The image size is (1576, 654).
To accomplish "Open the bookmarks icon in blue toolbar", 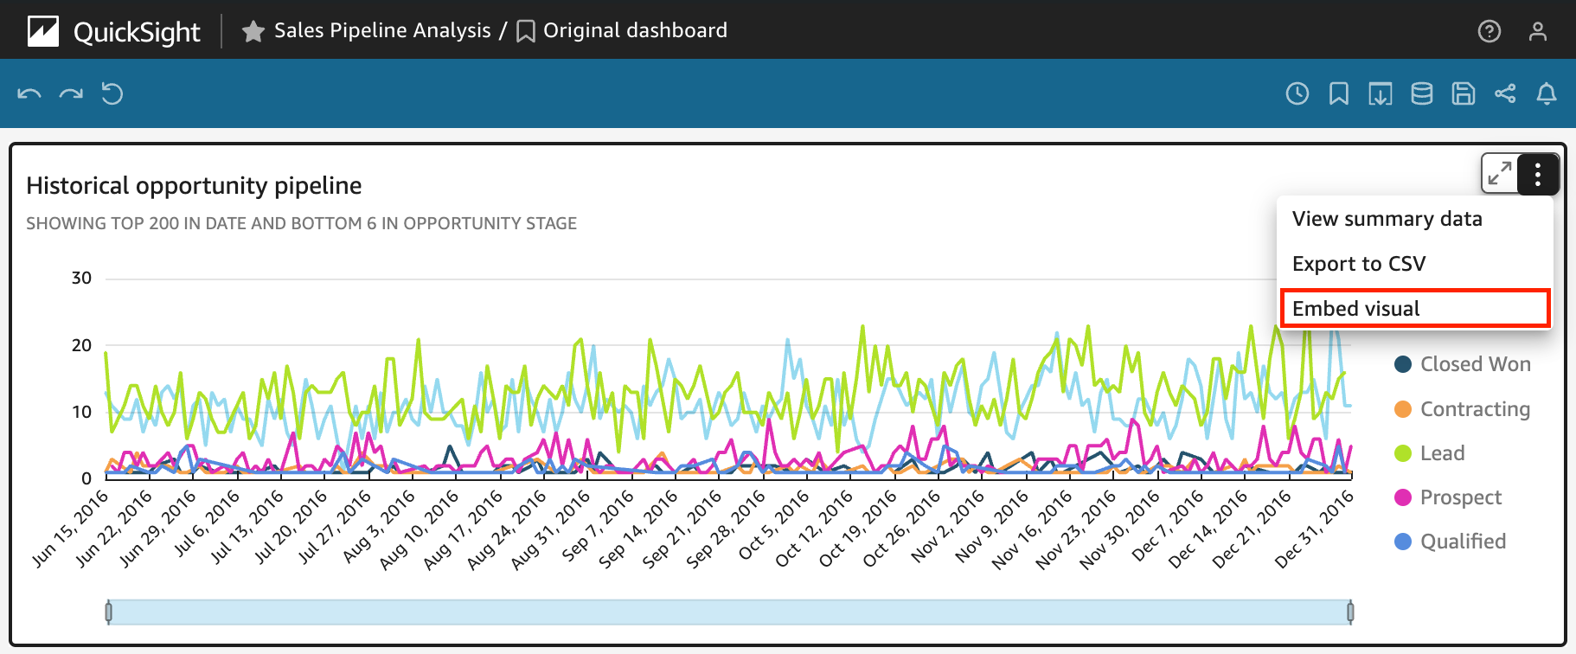I will (x=1339, y=93).
